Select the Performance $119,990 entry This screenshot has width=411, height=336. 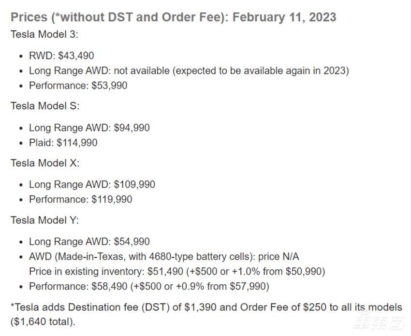80,199
